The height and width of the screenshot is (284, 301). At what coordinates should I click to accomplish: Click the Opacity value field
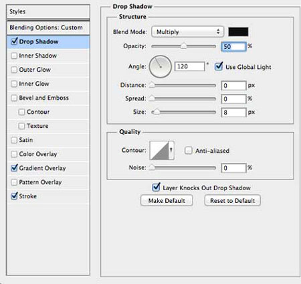click(233, 46)
